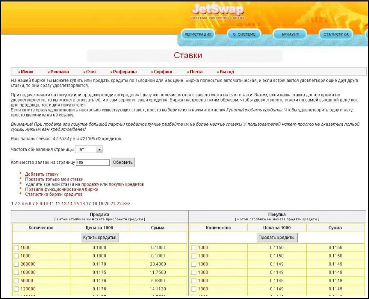Open the Почта menu
The image size is (369, 299).
tap(195, 72)
